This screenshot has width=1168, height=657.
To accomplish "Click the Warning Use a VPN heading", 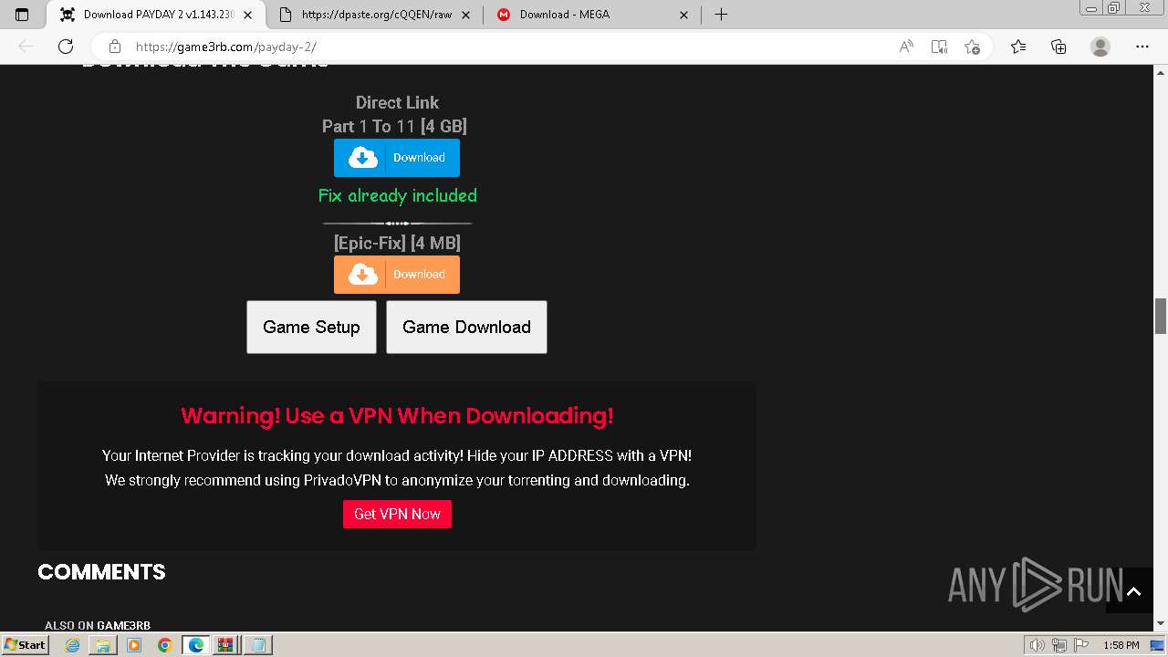I will tap(397, 416).
